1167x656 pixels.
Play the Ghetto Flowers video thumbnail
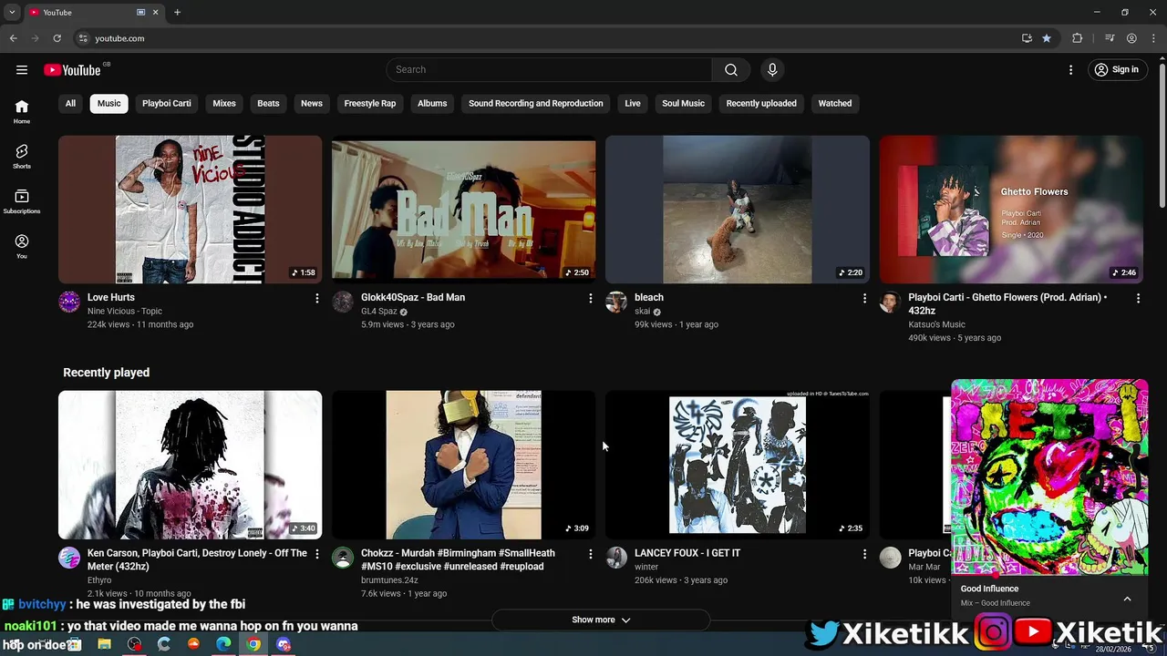[1010, 210]
